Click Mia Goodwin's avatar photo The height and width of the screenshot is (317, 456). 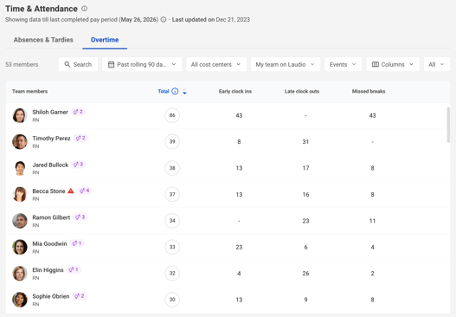20,247
